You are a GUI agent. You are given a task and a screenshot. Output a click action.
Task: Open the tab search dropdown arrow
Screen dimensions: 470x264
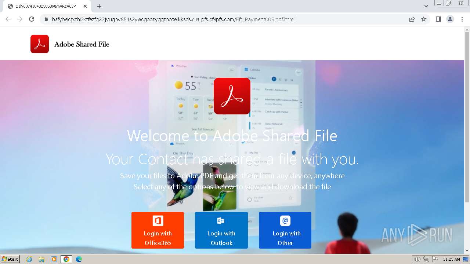point(426,6)
